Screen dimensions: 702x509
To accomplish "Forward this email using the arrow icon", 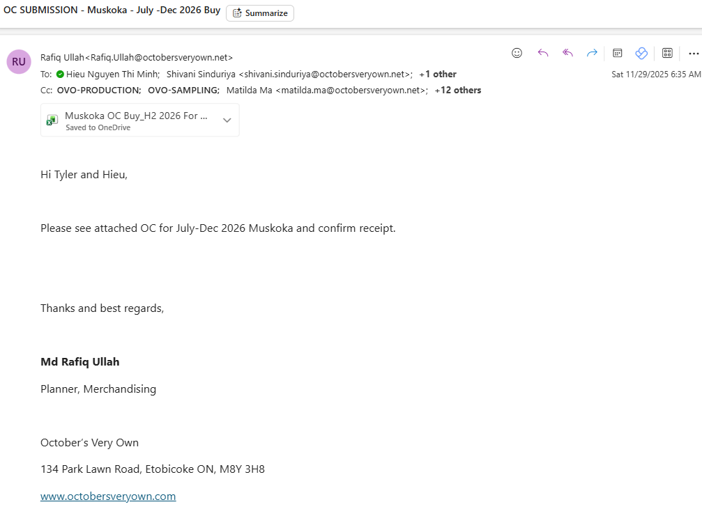I will pos(592,53).
